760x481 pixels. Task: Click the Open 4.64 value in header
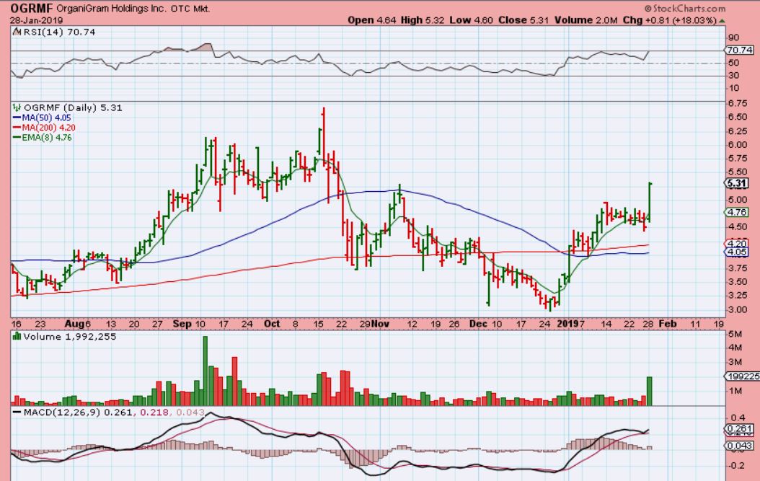tap(372, 20)
